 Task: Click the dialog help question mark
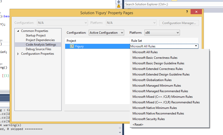pyautogui.click(x=187, y=12)
